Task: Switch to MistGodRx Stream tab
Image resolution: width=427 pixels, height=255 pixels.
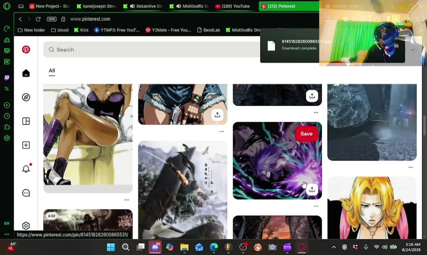Action: (189, 6)
